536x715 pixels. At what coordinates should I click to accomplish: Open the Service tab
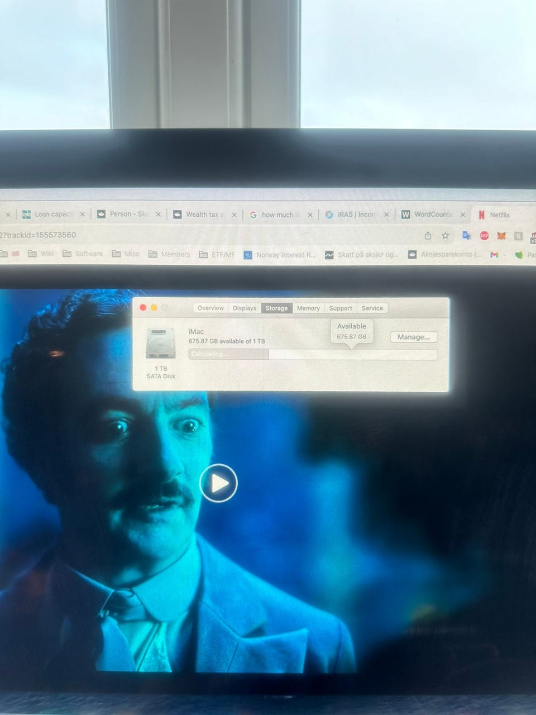pos(372,308)
